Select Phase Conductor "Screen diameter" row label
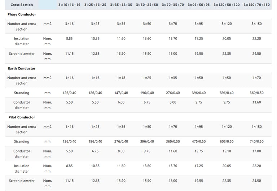 click(22, 54)
